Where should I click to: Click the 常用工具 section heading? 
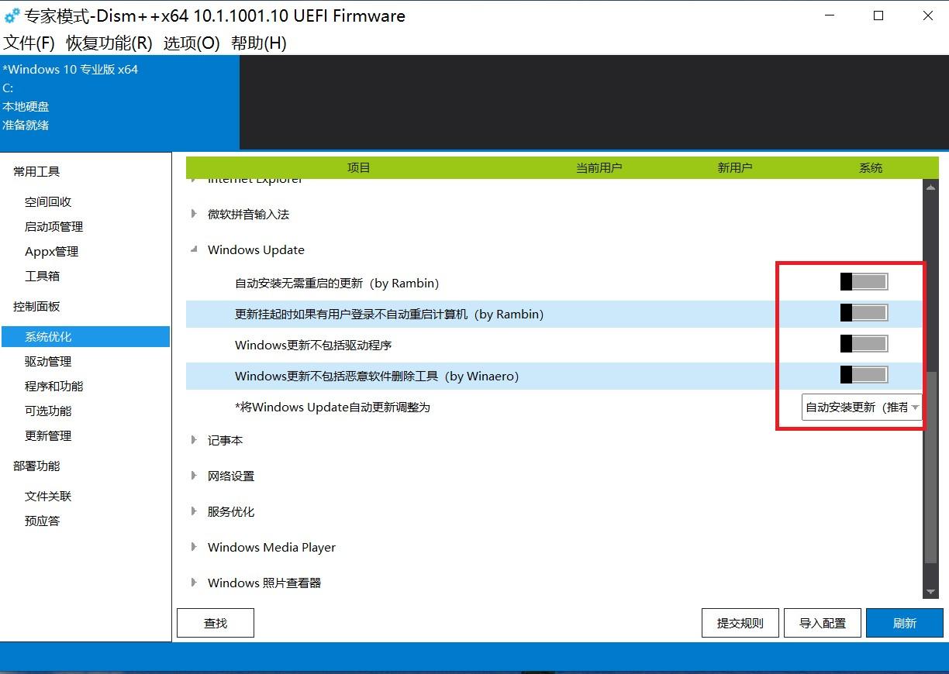[x=36, y=171]
